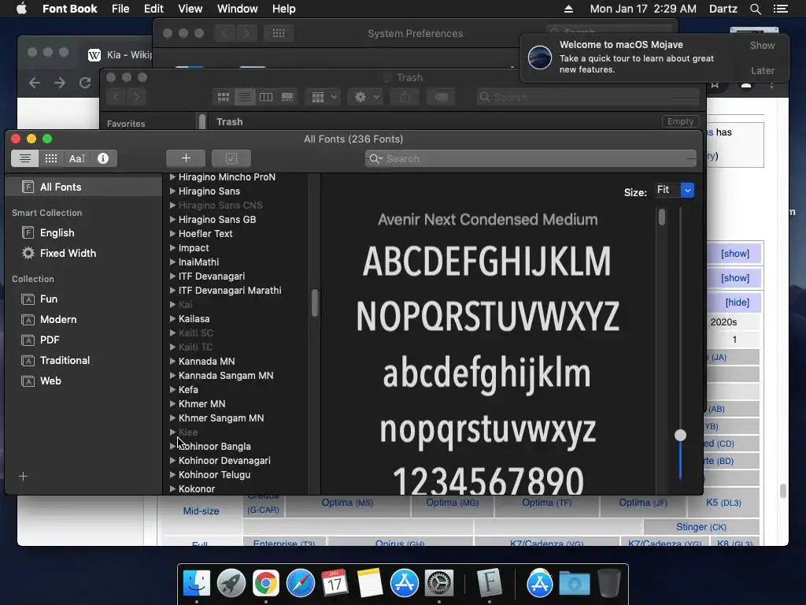This screenshot has height=605, width=806.
Task: Open the Font Book menu
Action: 69,9
